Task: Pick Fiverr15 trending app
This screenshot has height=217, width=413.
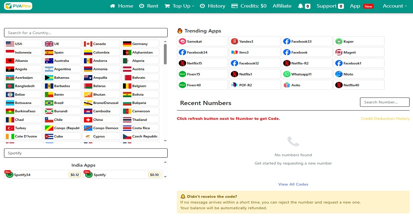Action: point(202,74)
